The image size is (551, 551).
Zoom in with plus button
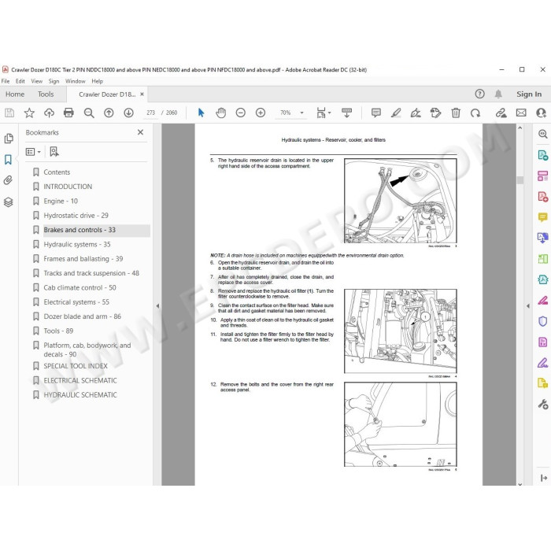261,113
